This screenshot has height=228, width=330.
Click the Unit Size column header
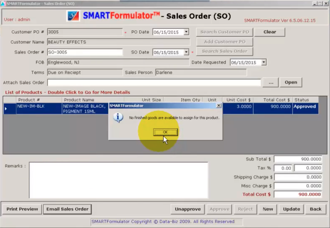[x=144, y=100]
